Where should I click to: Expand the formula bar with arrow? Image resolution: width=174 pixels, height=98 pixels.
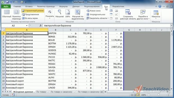172,26
